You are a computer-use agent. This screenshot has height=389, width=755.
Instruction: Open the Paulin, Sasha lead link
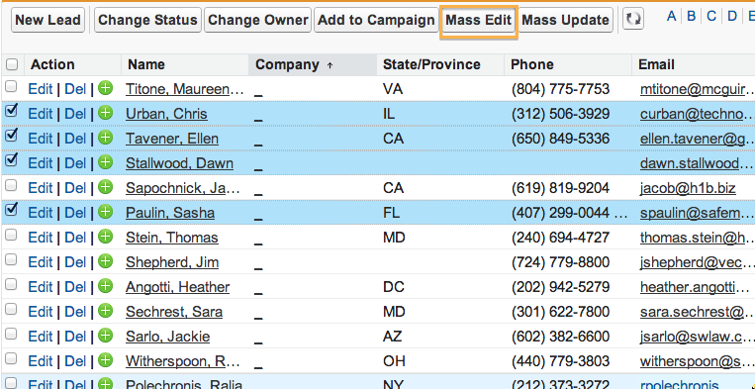[x=170, y=213]
